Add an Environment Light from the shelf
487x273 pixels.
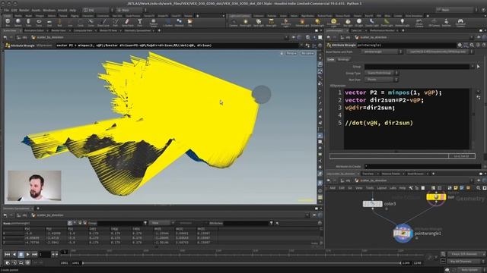click(x=333, y=23)
